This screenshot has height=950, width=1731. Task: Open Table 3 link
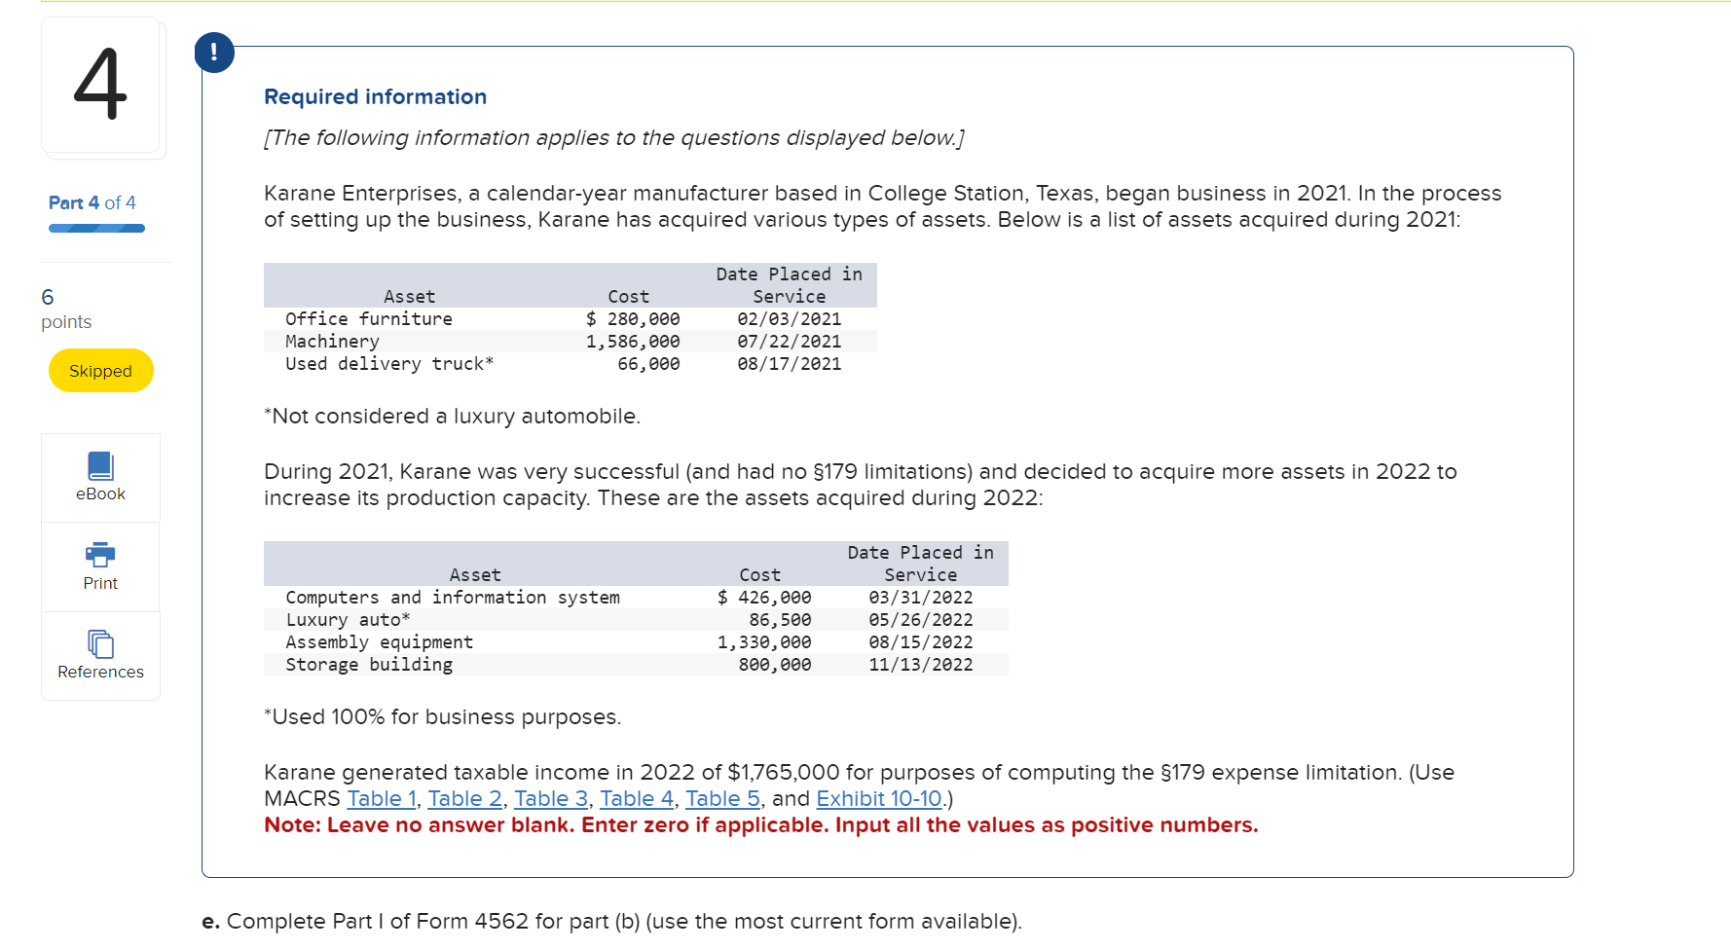tap(550, 798)
